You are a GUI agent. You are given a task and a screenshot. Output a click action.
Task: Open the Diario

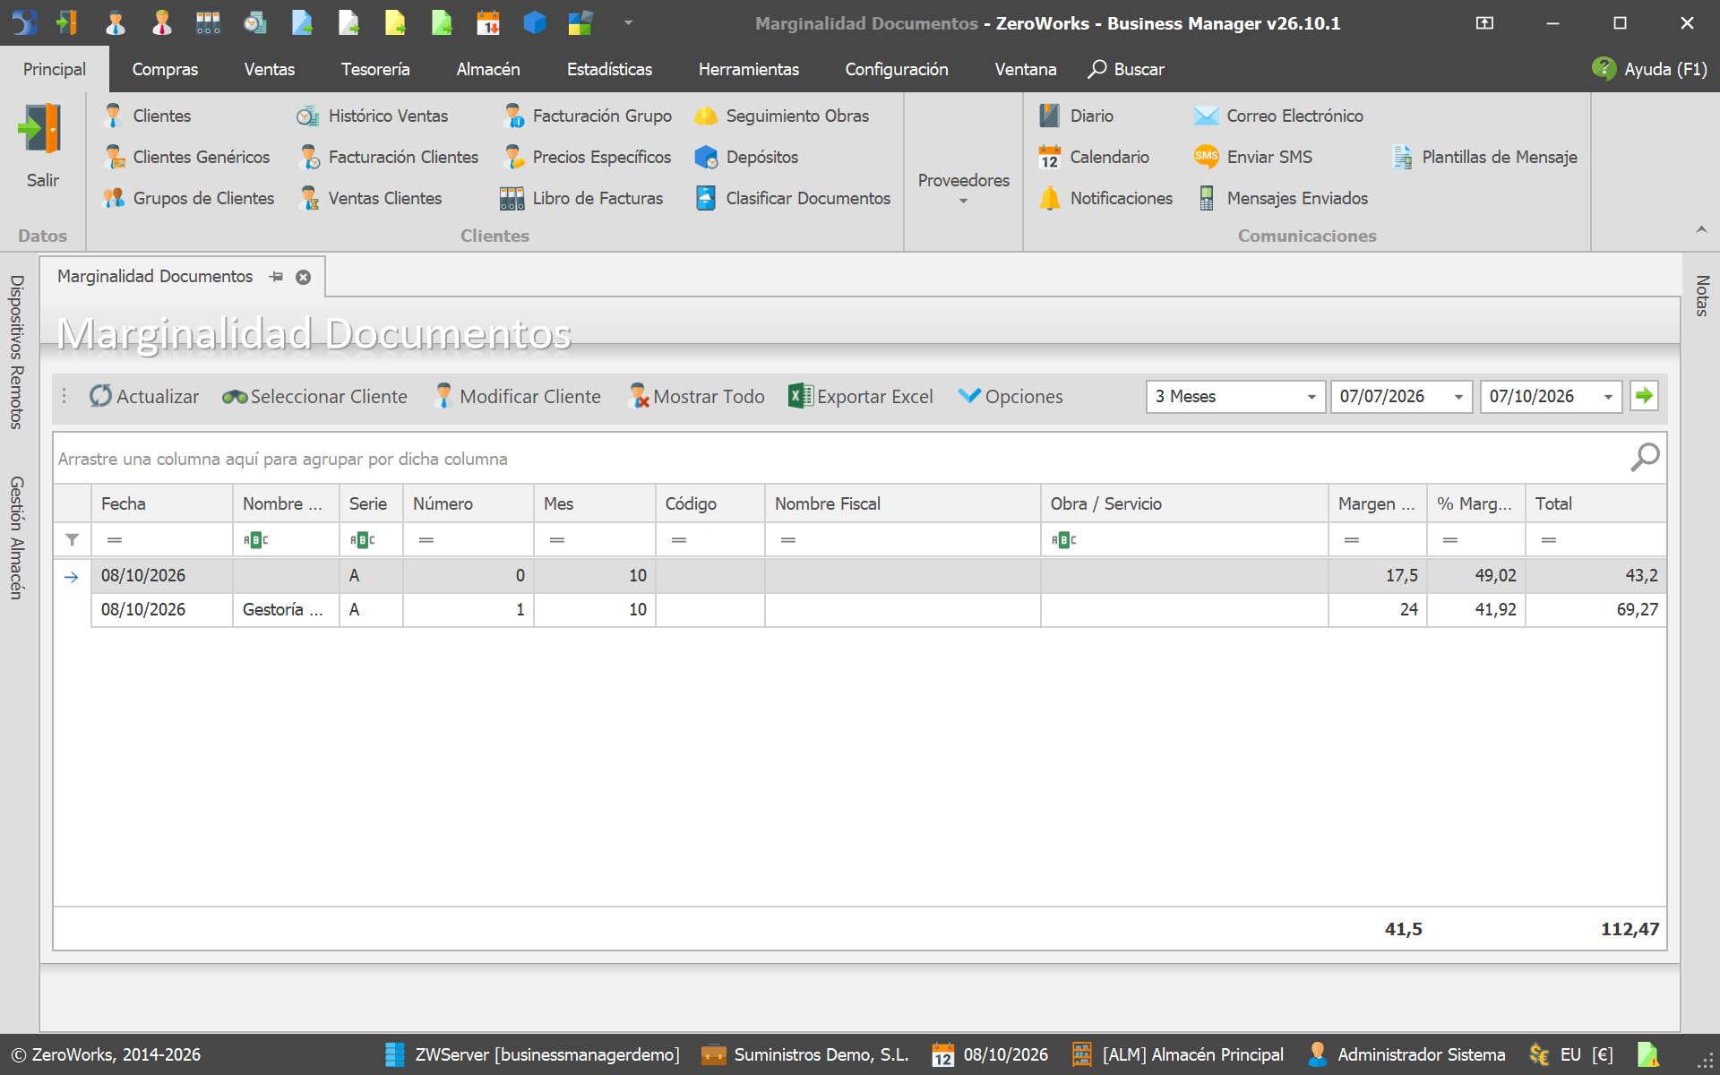coord(1077,116)
